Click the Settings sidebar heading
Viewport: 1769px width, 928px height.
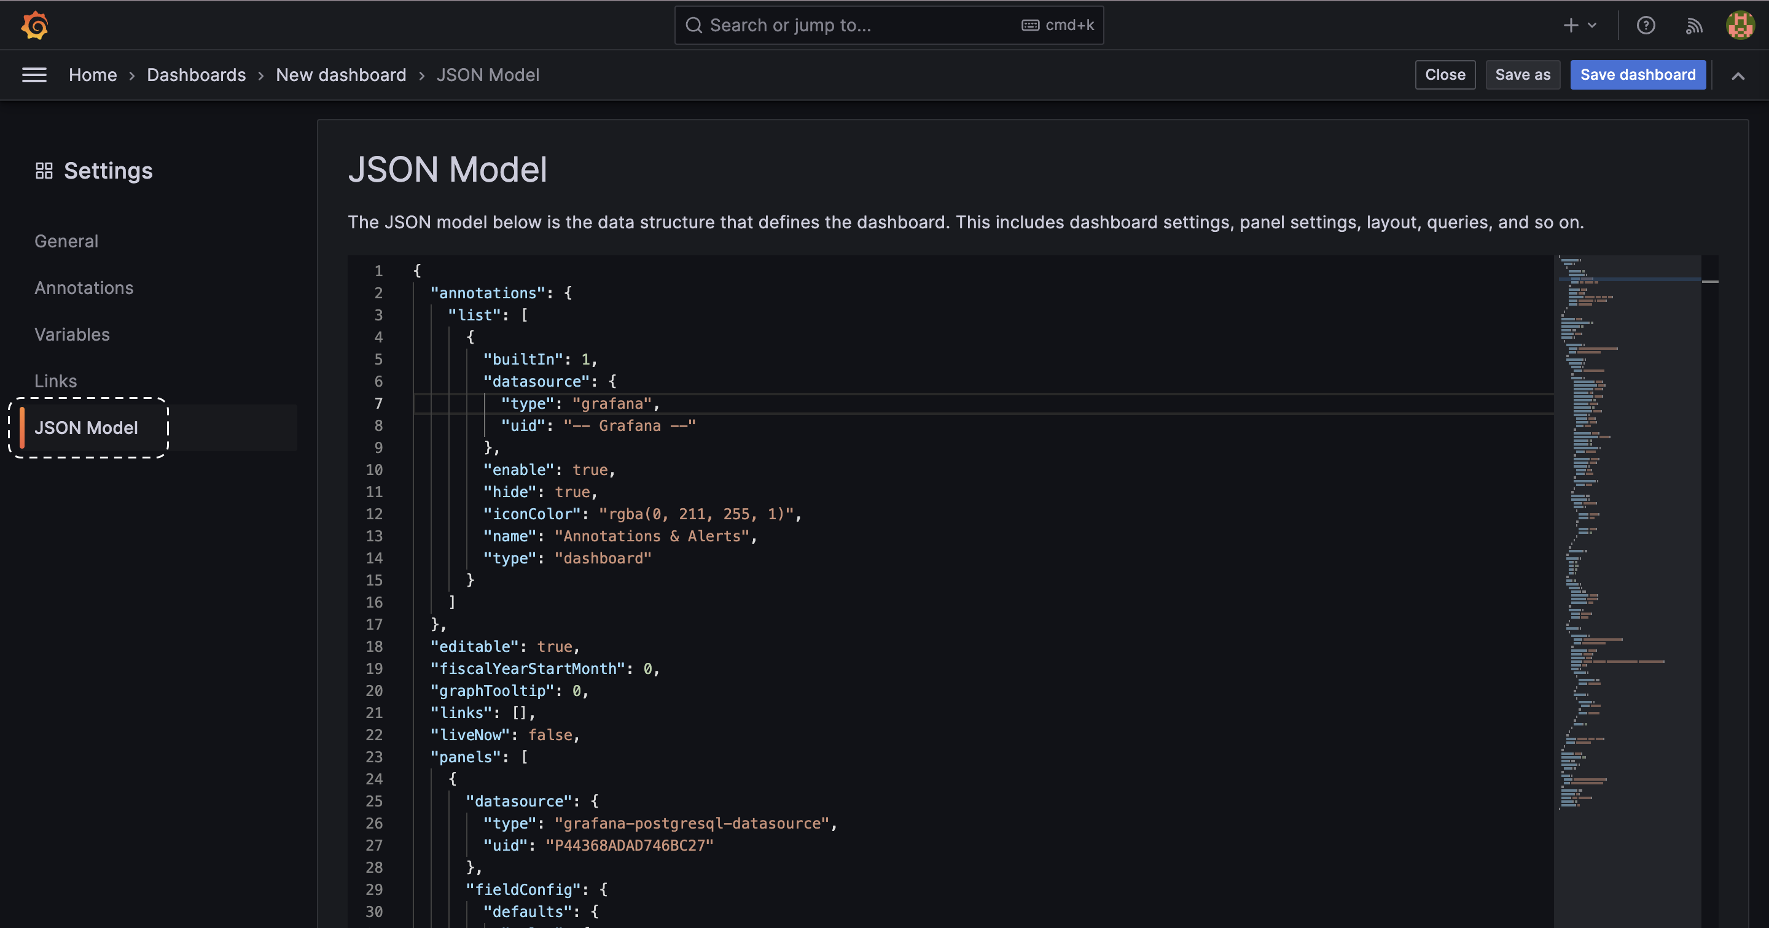point(108,170)
